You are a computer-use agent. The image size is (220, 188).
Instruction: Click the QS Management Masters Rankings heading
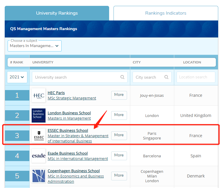point(43,29)
